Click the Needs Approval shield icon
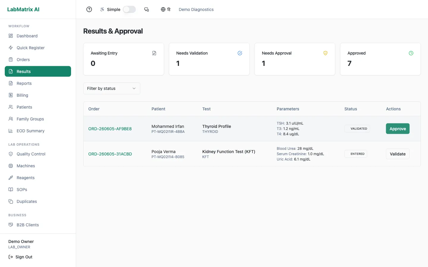Screen dimensions: 428x267 tap(325, 53)
